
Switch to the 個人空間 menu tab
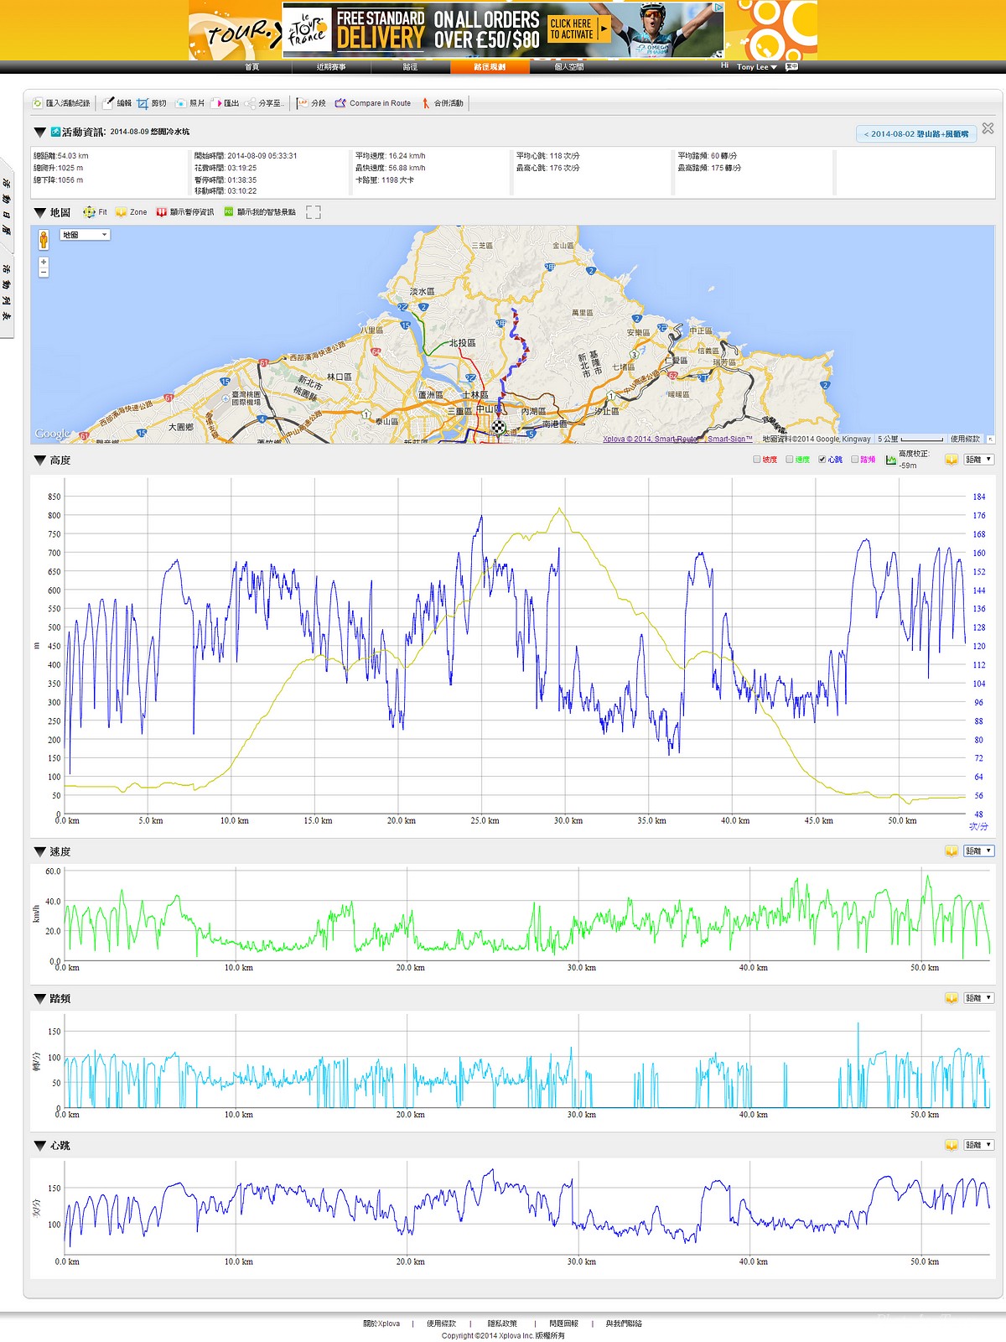[x=569, y=67]
